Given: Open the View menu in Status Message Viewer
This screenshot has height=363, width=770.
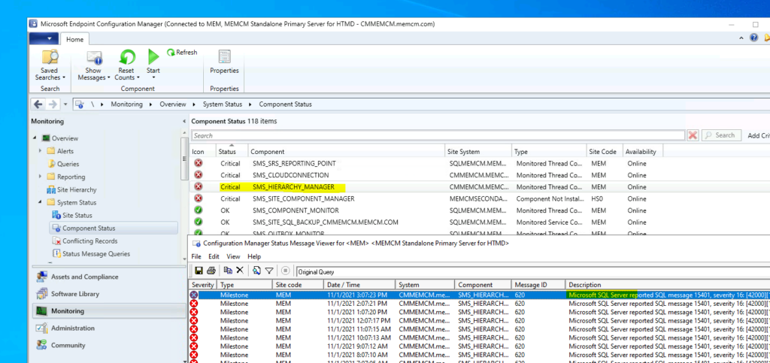Looking at the screenshot, I should 233,256.
